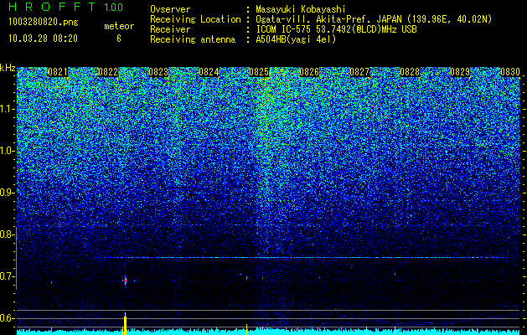Click observer name Masayuki Kobayashi
The image size is (527, 335).
(301, 9)
